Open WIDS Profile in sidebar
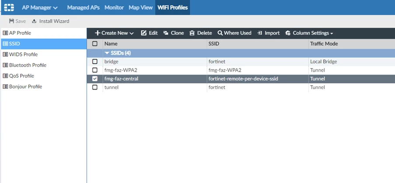The width and height of the screenshot is (395, 183). (20, 54)
